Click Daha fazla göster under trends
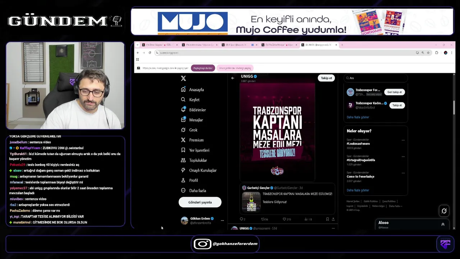 coord(358,190)
